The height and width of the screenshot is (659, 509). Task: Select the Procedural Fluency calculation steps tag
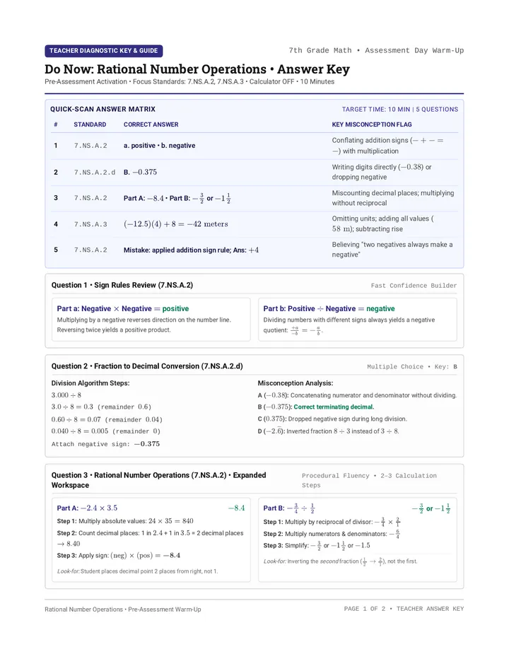point(369,480)
